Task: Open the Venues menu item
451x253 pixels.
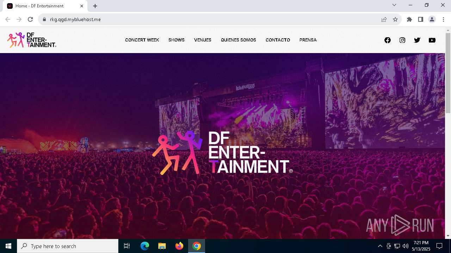Action: pos(203,40)
